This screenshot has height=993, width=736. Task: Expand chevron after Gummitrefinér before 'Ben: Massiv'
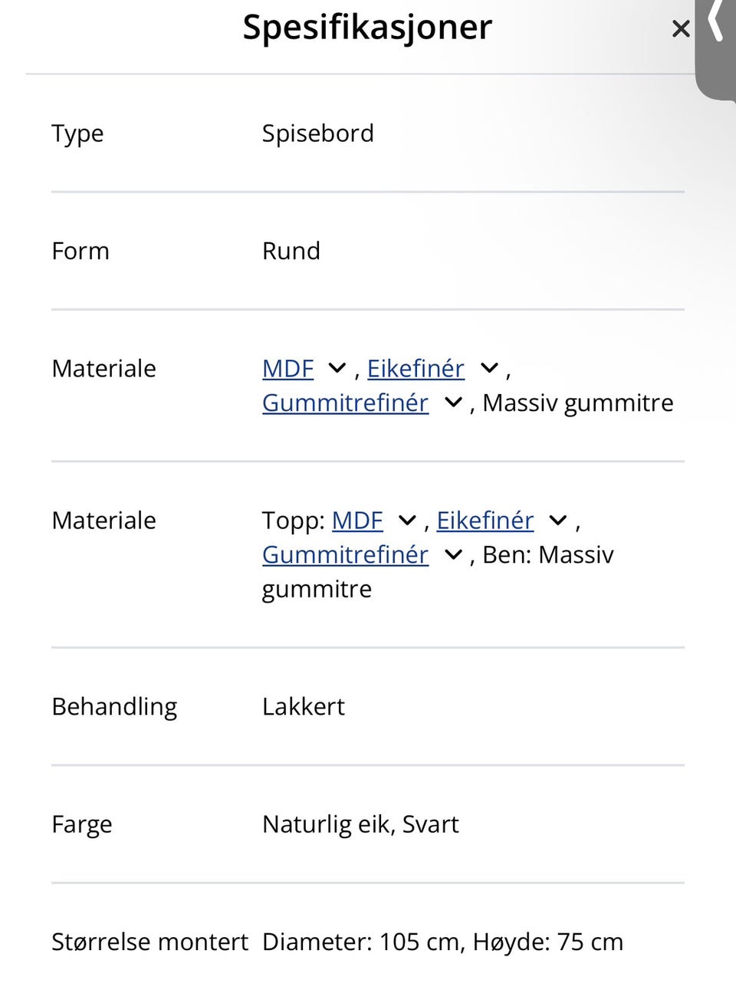pos(453,554)
